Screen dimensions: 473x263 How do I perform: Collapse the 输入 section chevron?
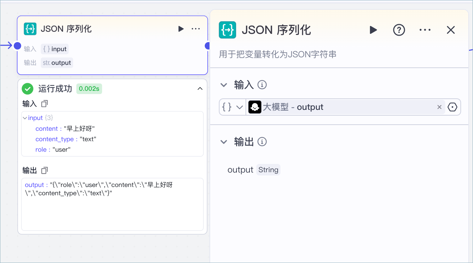tap(224, 85)
